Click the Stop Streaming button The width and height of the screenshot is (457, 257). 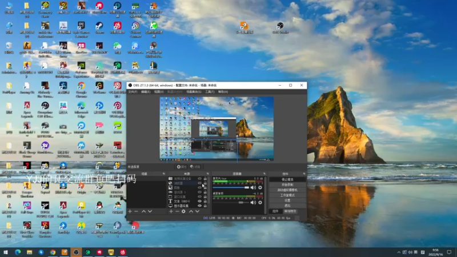pyautogui.click(x=287, y=179)
